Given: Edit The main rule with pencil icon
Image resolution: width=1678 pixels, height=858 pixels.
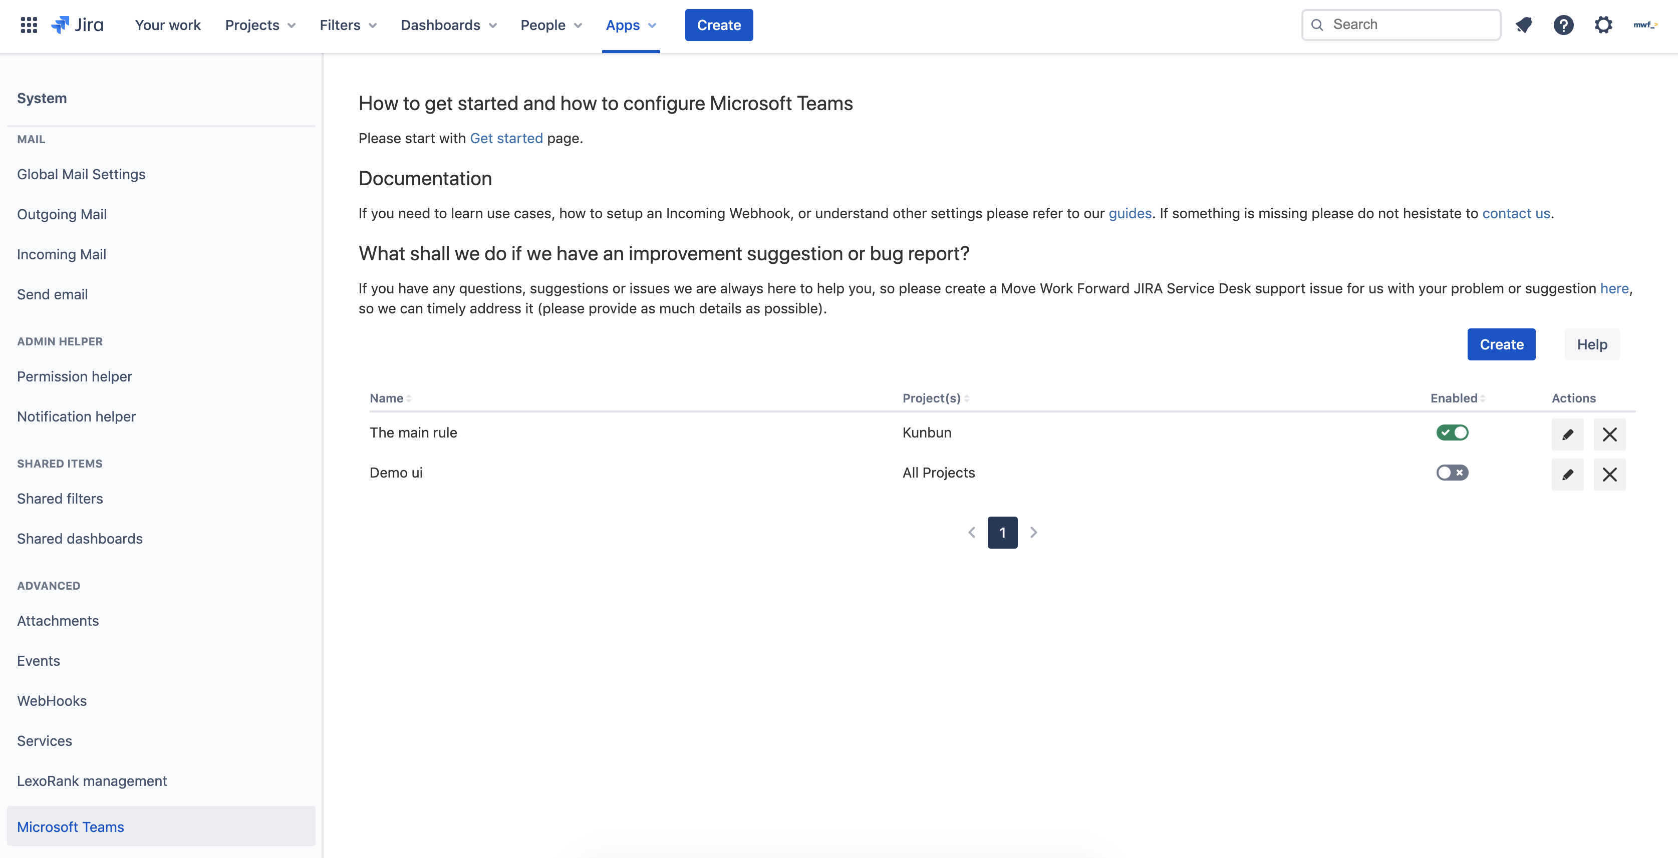Looking at the screenshot, I should coord(1567,434).
